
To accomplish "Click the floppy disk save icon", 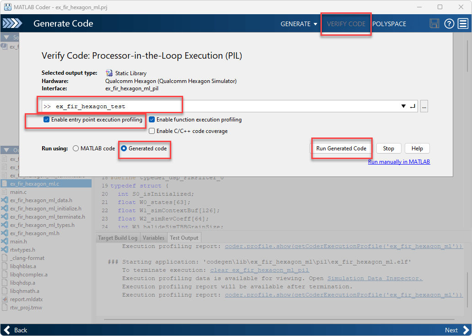I will 434,23.
